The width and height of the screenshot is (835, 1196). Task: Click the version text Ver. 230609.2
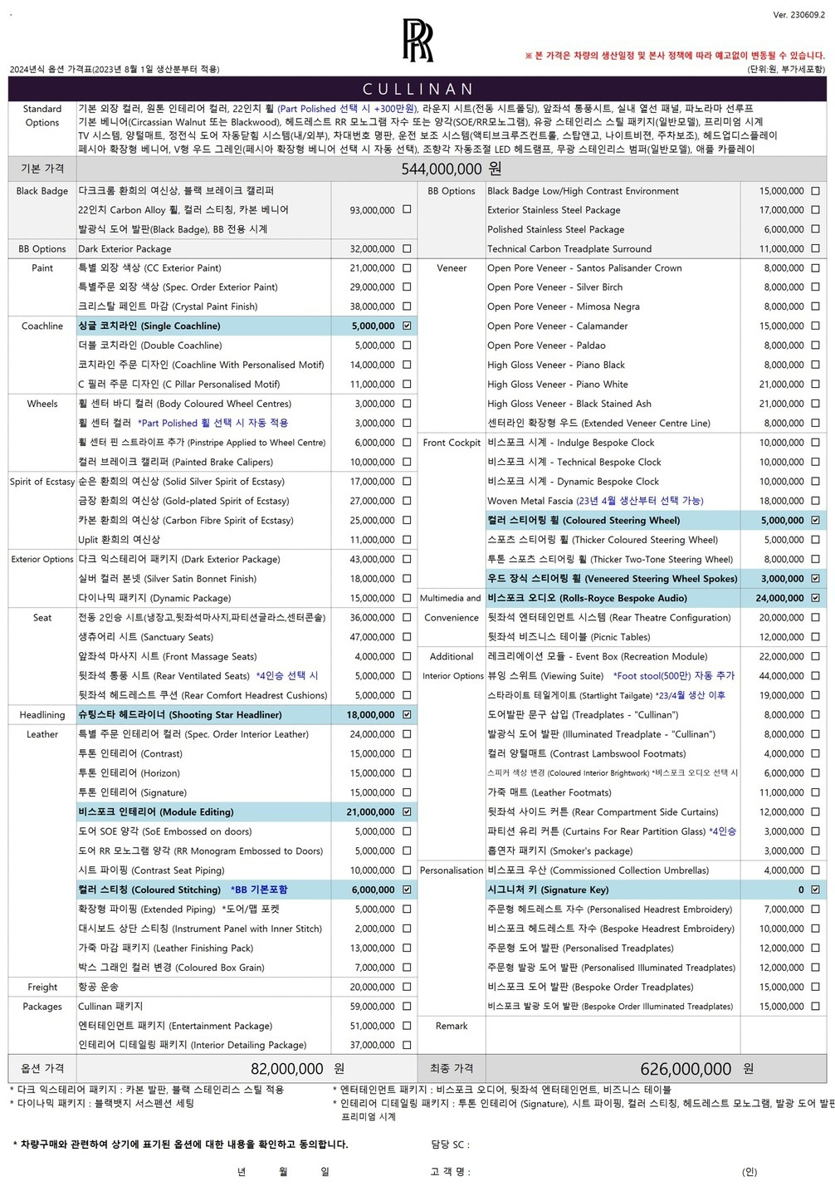click(x=798, y=16)
